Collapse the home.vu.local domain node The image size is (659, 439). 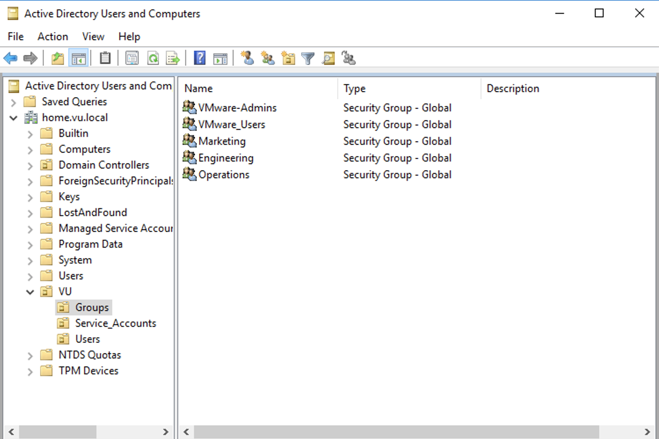pyautogui.click(x=13, y=118)
